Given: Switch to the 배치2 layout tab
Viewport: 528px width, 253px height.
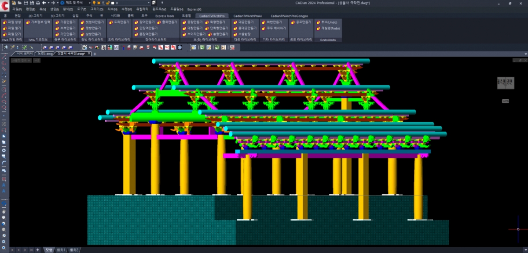Looking at the screenshot, I should click(x=73, y=250).
